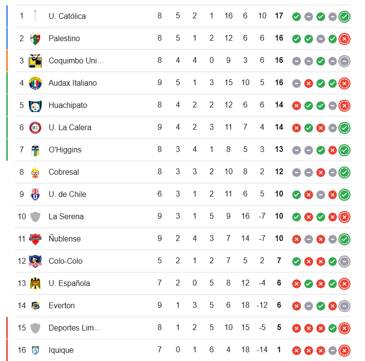The image size is (365, 361).
Task: Click La Serena's placeholder shield icon
Action: pos(35,216)
